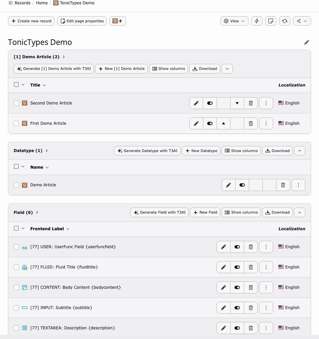Edit the Second Demo Article record

[196, 103]
